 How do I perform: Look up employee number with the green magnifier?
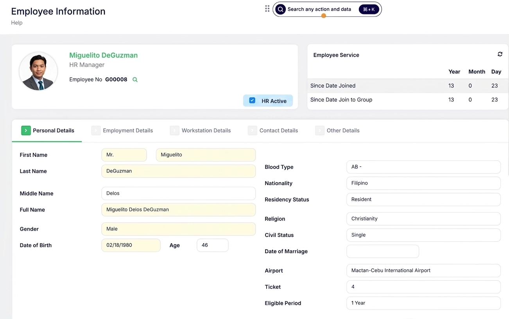point(135,80)
